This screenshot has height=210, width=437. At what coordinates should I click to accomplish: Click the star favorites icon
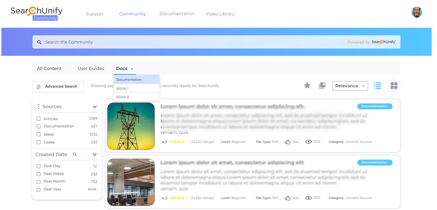(x=307, y=86)
